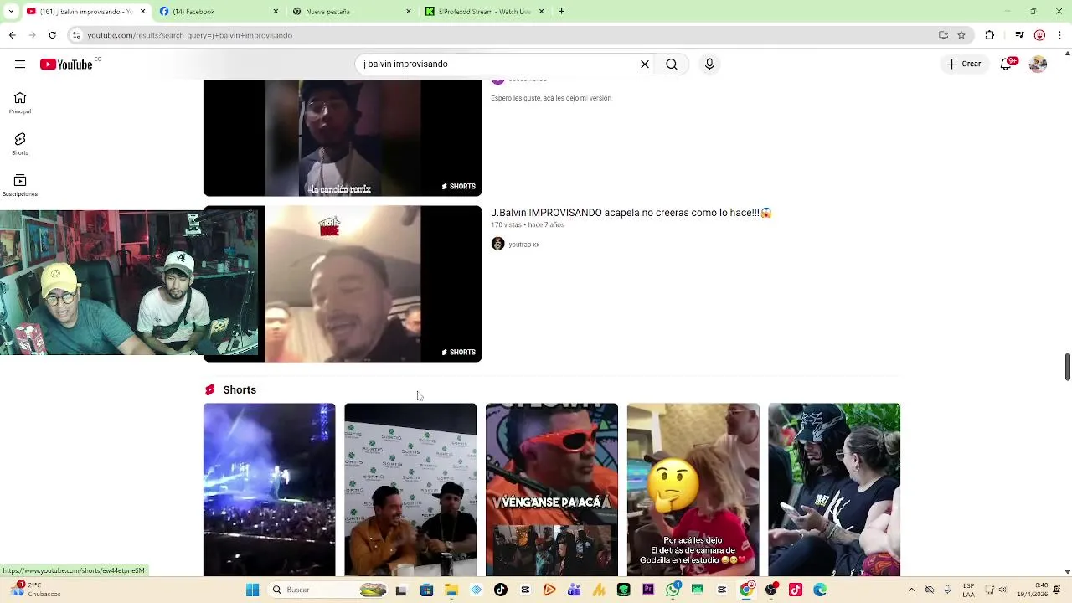
Task: Click the scrollbar down arrow
Action: pos(1067,572)
